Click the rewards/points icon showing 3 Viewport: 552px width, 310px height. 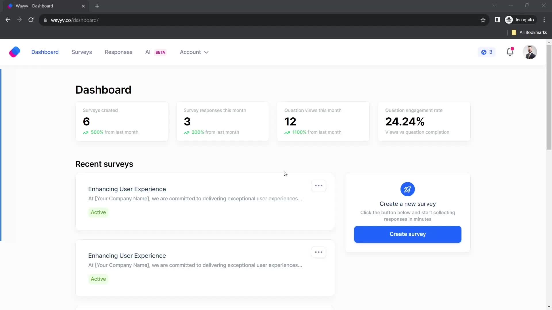click(487, 52)
